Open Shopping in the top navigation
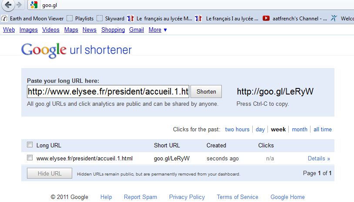Image resolution: width=354 pixels, height=202 pixels. click(x=113, y=29)
